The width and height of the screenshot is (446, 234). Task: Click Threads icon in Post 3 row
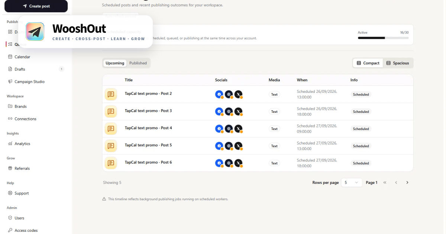tap(229, 111)
